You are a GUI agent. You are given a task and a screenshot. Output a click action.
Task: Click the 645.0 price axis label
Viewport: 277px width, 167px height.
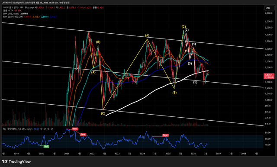(267, 124)
